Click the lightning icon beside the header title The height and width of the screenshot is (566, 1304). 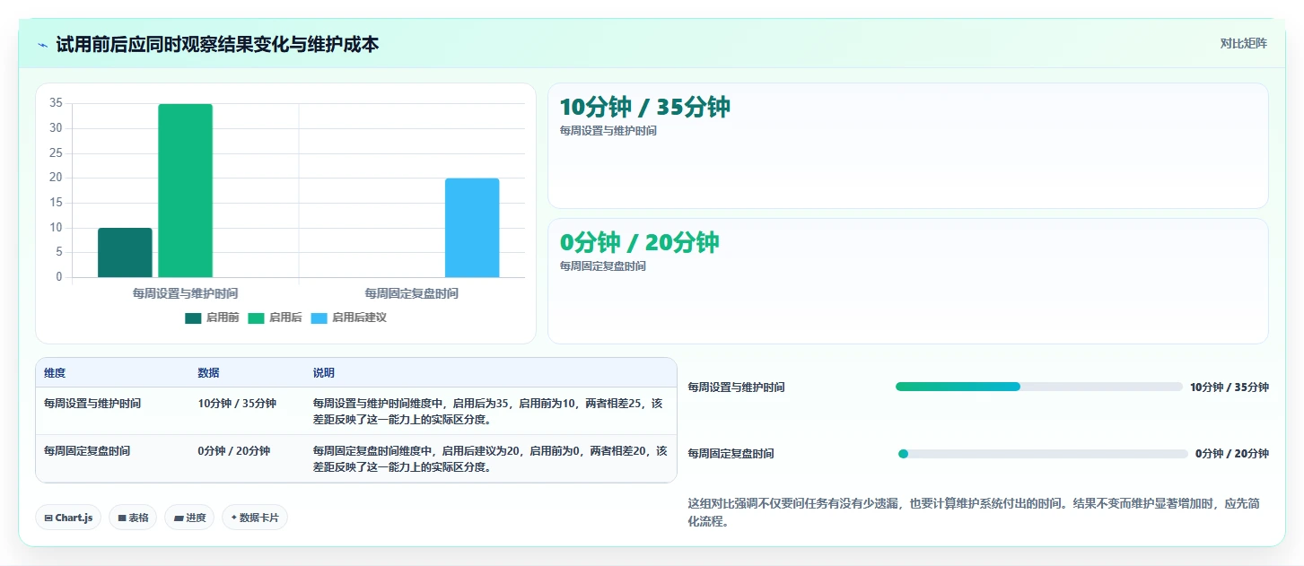(43, 45)
